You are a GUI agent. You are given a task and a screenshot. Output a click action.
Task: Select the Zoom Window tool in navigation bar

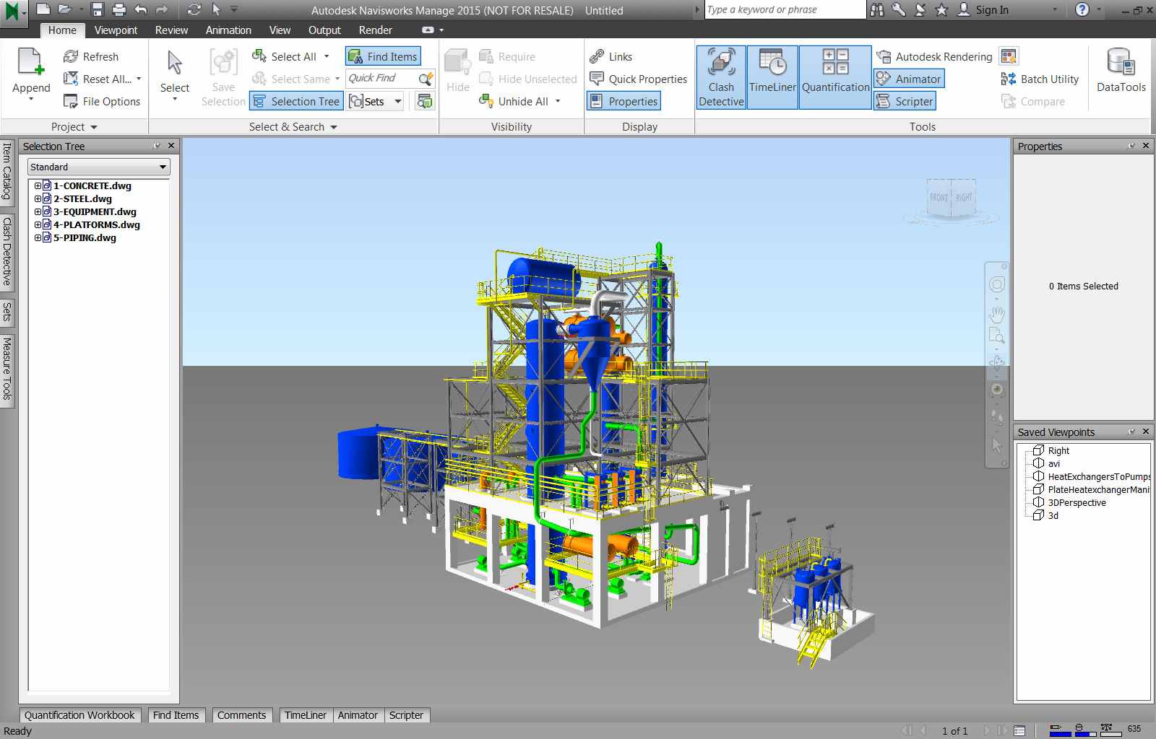tap(997, 336)
